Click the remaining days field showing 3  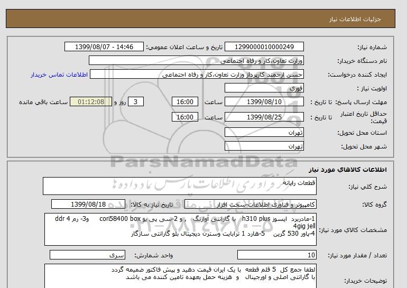tap(136, 101)
